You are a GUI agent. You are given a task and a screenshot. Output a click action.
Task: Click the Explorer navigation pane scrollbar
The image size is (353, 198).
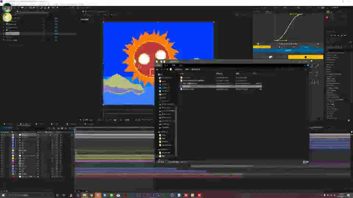pyautogui.click(x=176, y=131)
